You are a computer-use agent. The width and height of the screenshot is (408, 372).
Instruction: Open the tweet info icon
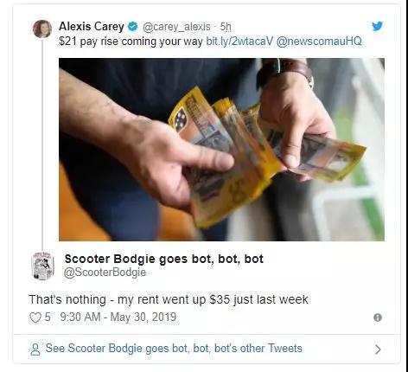[378, 317]
